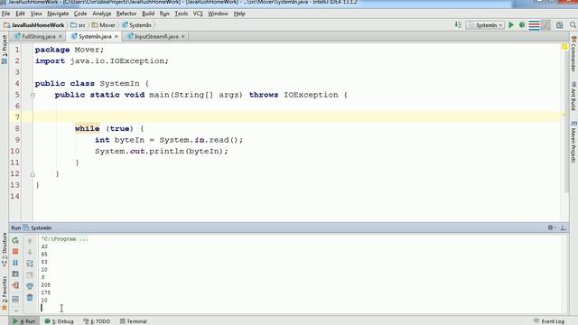578x325 pixels.
Task: Hide the Run tool window
Action: (x=564, y=227)
